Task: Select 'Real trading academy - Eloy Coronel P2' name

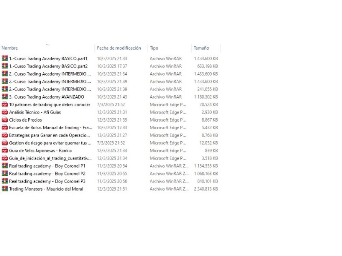Action: pyautogui.click(x=47, y=174)
